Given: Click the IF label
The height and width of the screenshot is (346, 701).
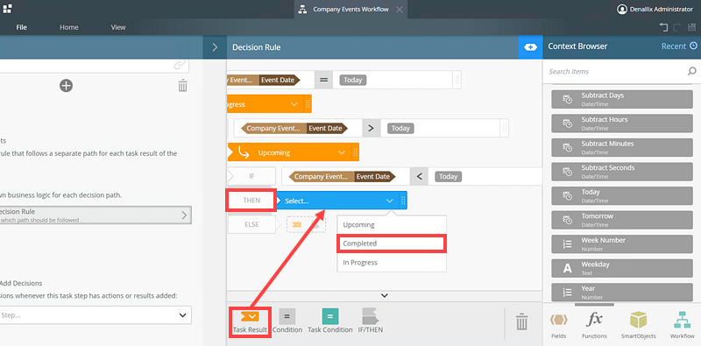Looking at the screenshot, I should pos(251,176).
